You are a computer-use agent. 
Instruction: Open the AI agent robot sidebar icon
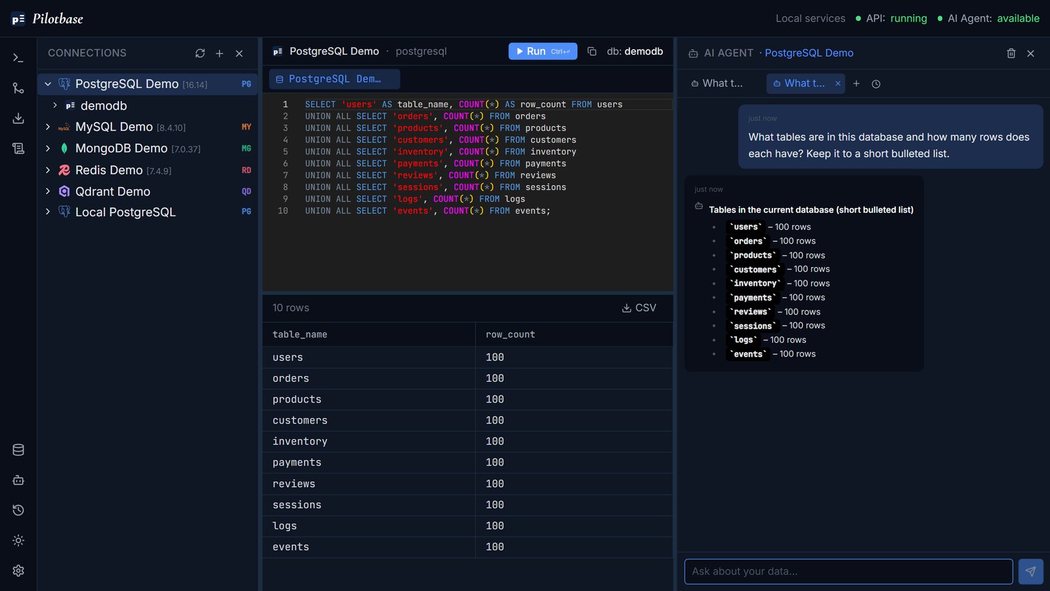tap(18, 480)
